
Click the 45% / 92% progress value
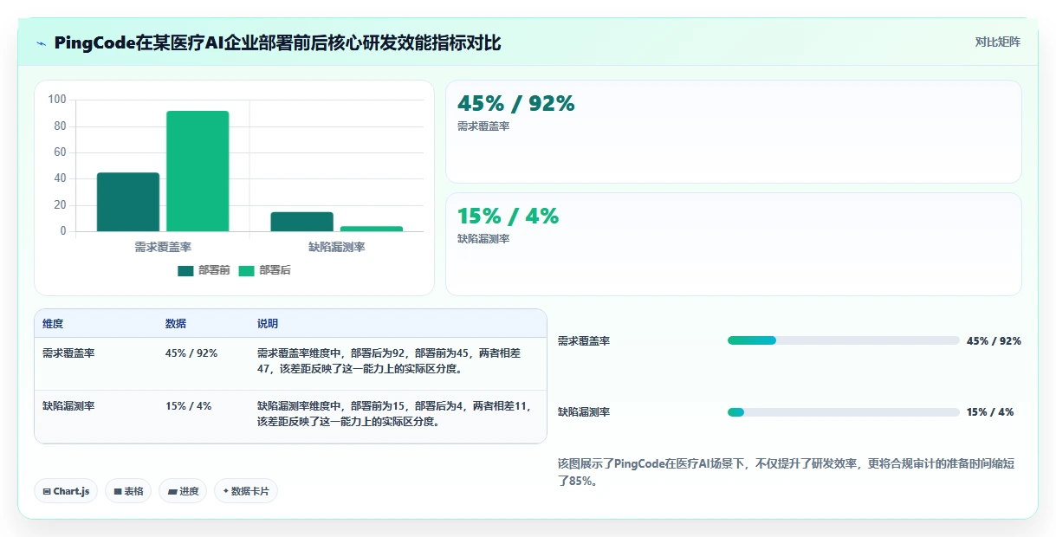(994, 341)
